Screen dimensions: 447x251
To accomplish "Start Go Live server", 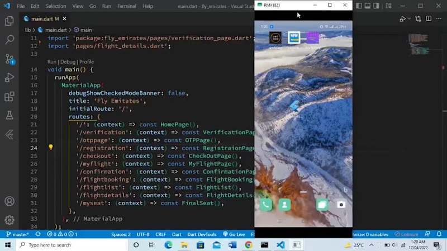I will [x=234, y=234].
